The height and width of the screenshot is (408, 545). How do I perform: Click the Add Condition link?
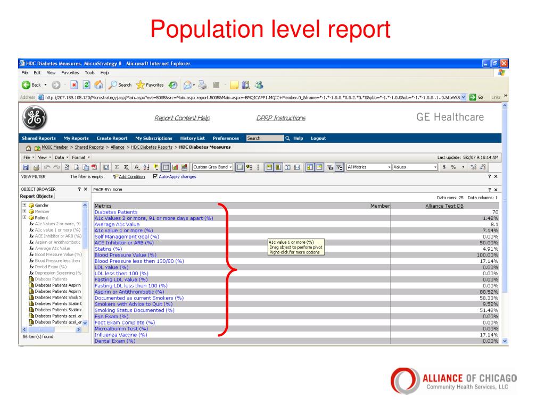132,176
